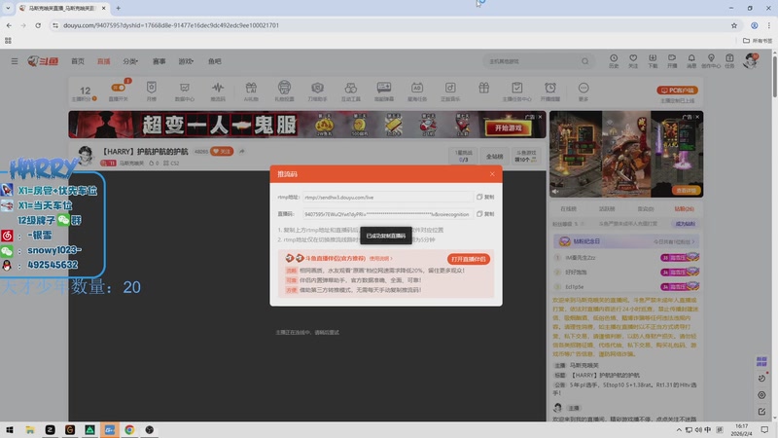
Task: Click the search magnifier icon
Action: 585,61
